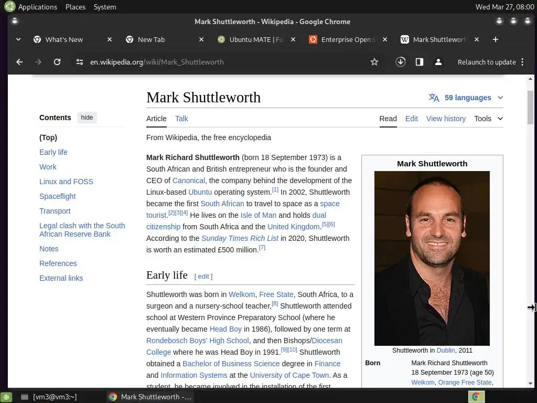This screenshot has height=403, width=537.
Task: Open Chrome three-dot menu
Action: 522,62
